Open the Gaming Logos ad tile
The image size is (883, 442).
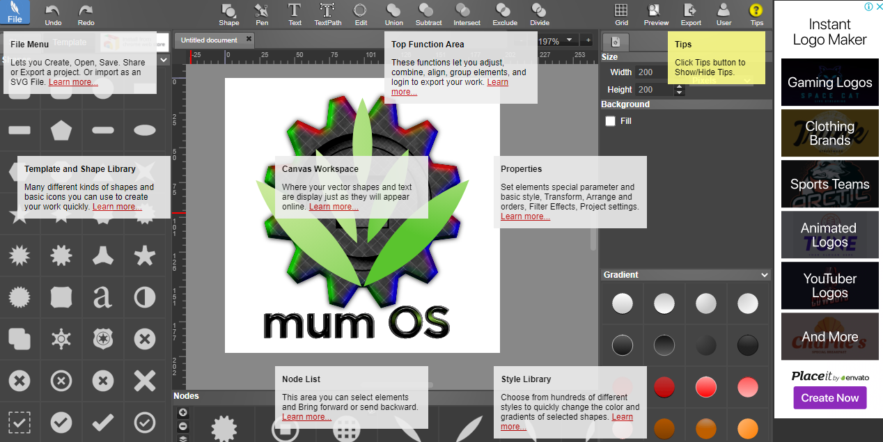[x=830, y=82]
